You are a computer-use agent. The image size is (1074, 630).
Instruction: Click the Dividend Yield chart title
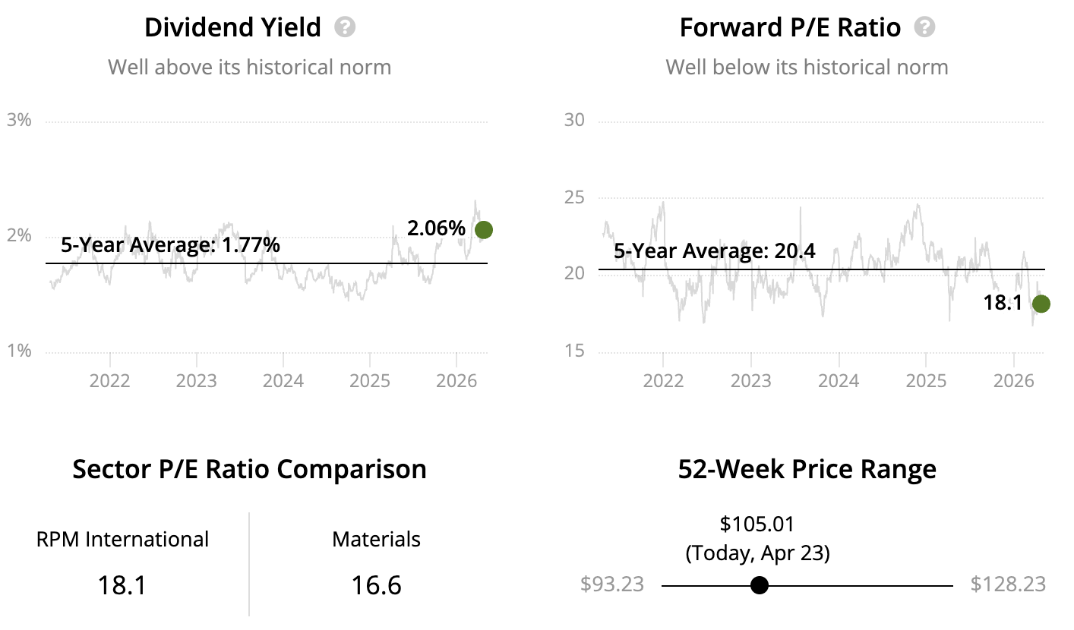click(232, 28)
